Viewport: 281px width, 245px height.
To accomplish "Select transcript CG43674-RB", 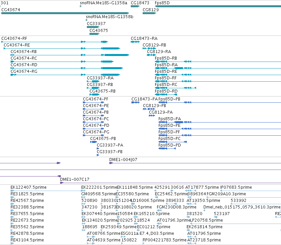I will click(70, 55).
